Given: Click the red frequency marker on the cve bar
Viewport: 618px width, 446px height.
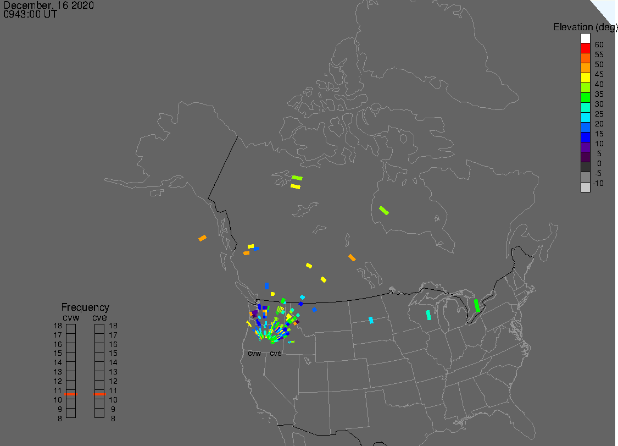Looking at the screenshot, I should [100, 394].
